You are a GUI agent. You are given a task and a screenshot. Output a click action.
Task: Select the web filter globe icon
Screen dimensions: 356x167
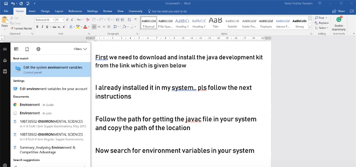coord(38,49)
